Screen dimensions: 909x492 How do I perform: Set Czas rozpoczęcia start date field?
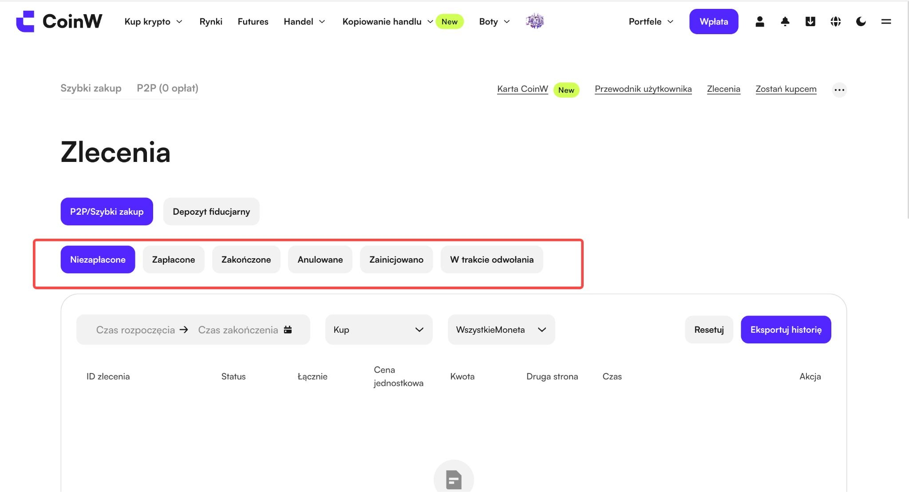[135, 330]
